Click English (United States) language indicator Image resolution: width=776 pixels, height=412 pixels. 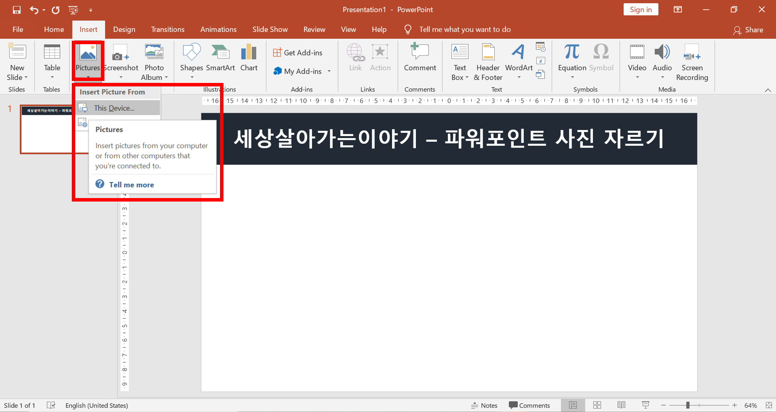pyautogui.click(x=97, y=405)
